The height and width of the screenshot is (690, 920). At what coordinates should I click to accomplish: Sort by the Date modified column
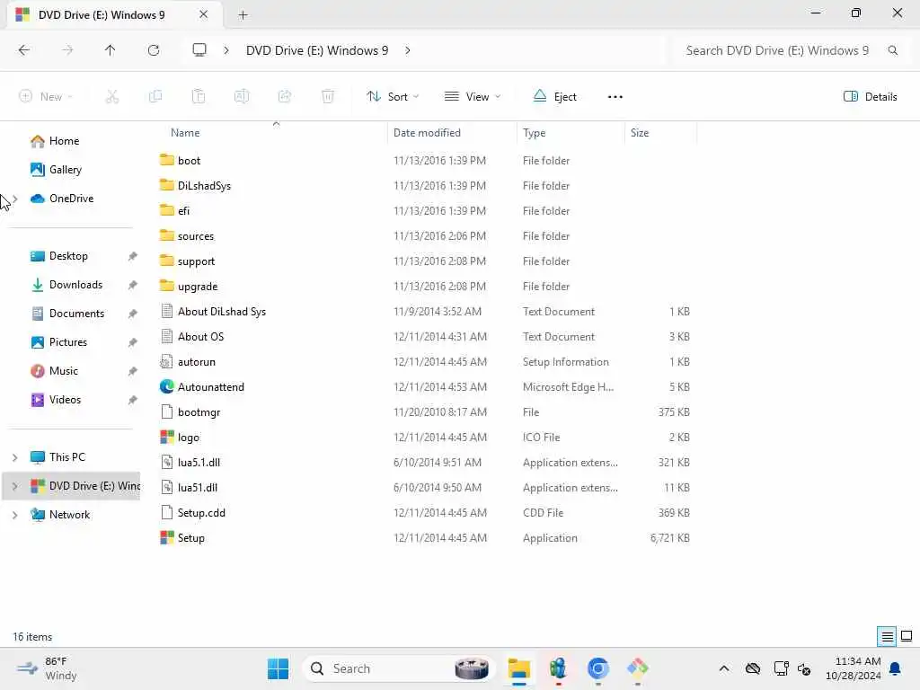click(x=427, y=133)
